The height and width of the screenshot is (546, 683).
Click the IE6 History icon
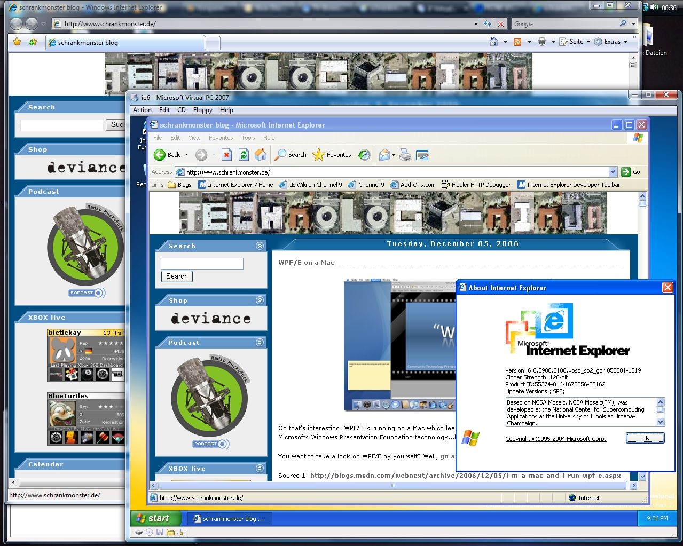[x=364, y=155]
